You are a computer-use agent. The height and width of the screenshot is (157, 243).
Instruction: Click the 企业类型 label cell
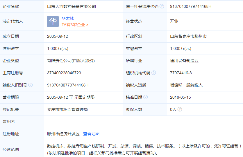click(22, 61)
